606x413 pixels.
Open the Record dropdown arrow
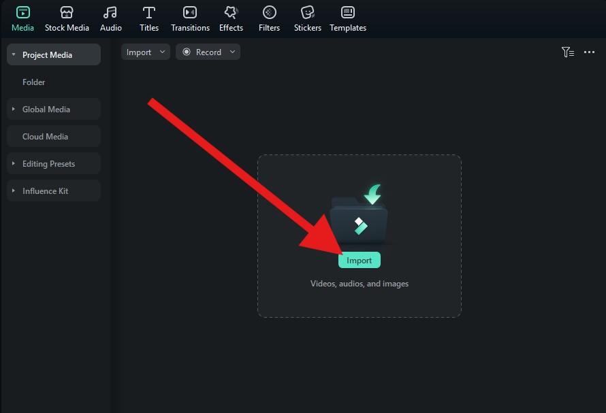tap(232, 52)
